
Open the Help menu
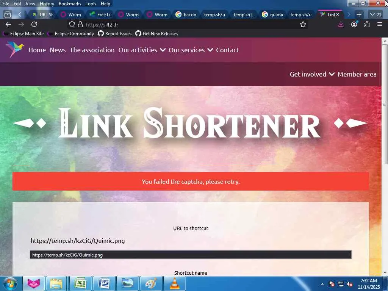tap(105, 4)
